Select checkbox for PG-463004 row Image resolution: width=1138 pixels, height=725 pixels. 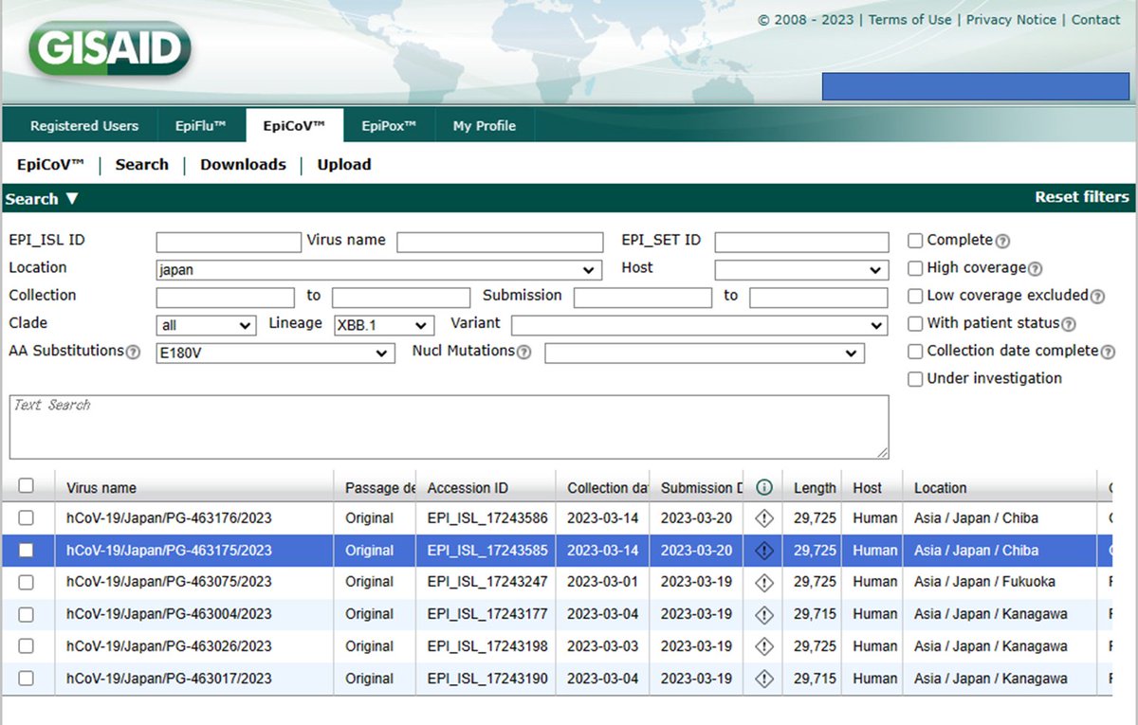pyautogui.click(x=27, y=614)
